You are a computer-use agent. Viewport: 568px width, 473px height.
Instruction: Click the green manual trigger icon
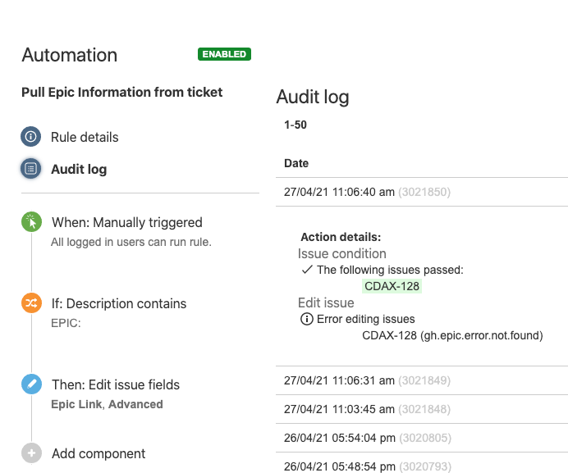pyautogui.click(x=31, y=222)
